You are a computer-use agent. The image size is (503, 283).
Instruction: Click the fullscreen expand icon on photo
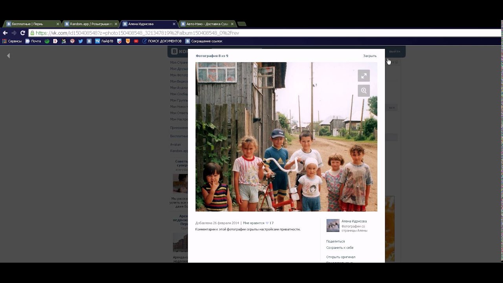coord(363,75)
